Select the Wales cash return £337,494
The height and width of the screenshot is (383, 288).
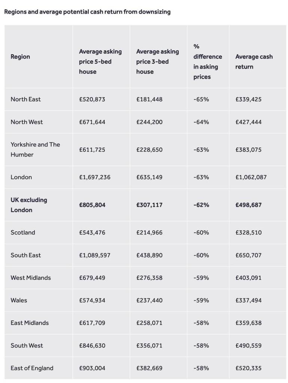coord(248,300)
